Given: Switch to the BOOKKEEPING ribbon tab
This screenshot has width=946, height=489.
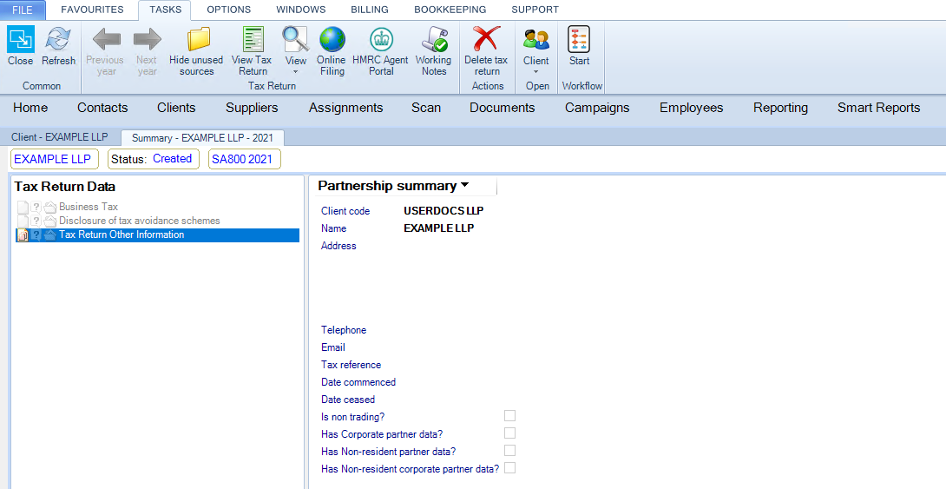Looking at the screenshot, I should (x=450, y=10).
